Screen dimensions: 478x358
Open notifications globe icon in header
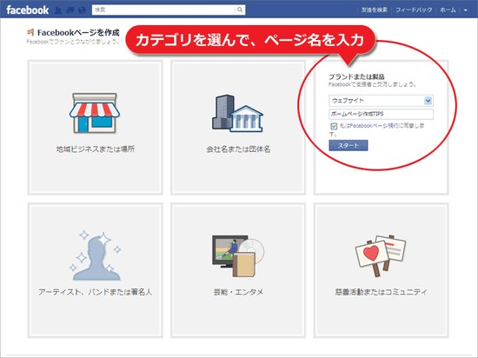(82, 10)
